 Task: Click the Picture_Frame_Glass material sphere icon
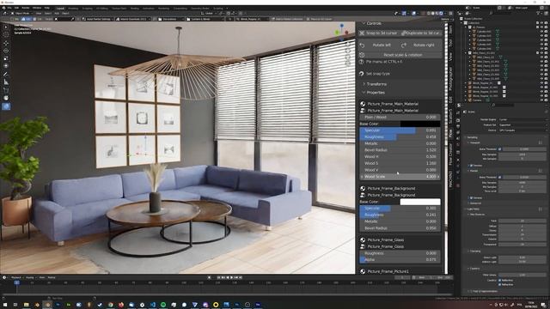363,240
